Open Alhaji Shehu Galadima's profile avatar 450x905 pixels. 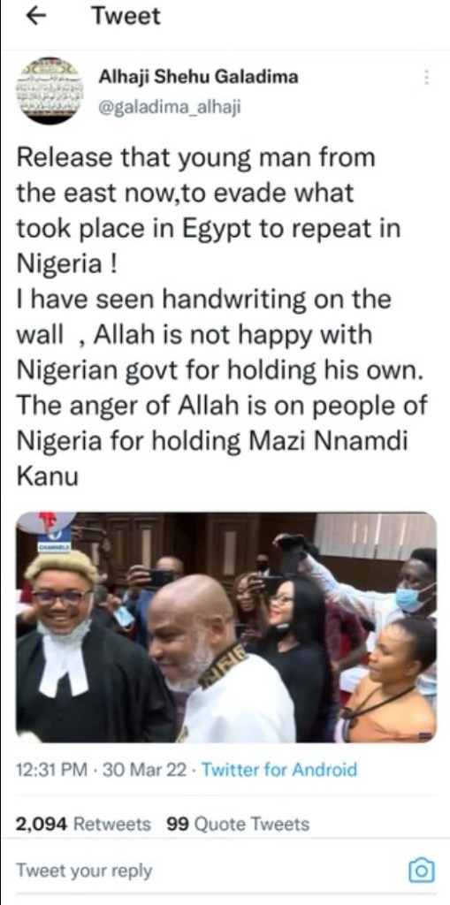click(x=50, y=90)
